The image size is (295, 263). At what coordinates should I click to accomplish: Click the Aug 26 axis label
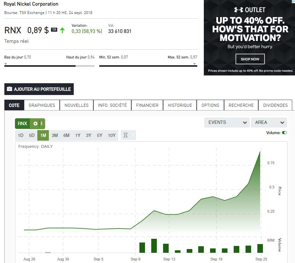point(29,259)
